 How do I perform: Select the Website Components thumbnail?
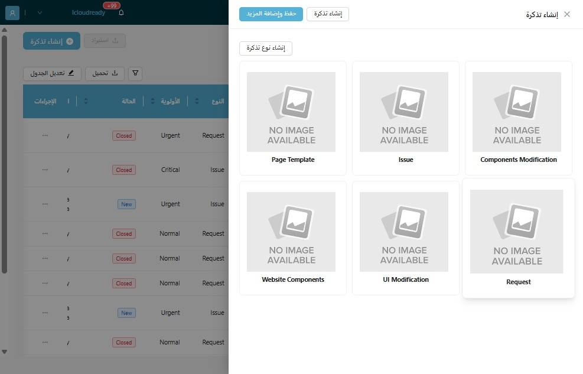(x=291, y=232)
